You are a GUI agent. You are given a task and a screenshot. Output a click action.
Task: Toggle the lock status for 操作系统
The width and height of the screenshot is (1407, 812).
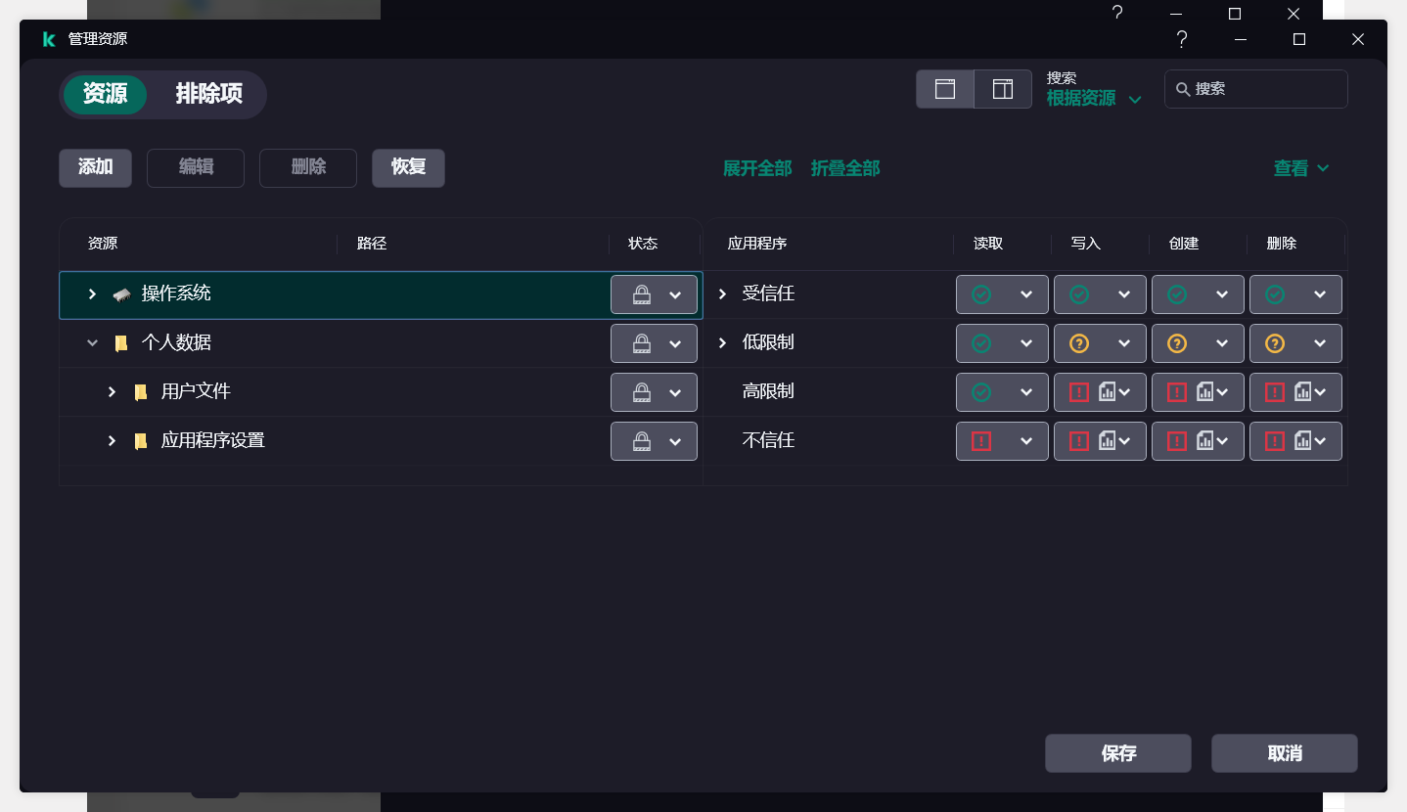(x=643, y=293)
